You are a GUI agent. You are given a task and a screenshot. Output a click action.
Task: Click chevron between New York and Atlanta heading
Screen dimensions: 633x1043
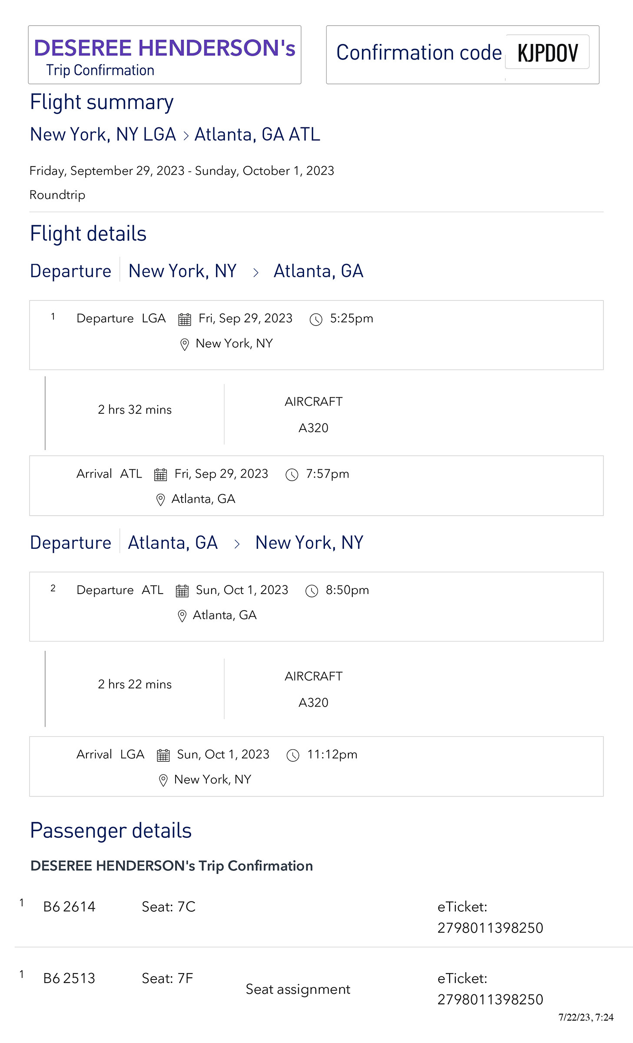[256, 272]
